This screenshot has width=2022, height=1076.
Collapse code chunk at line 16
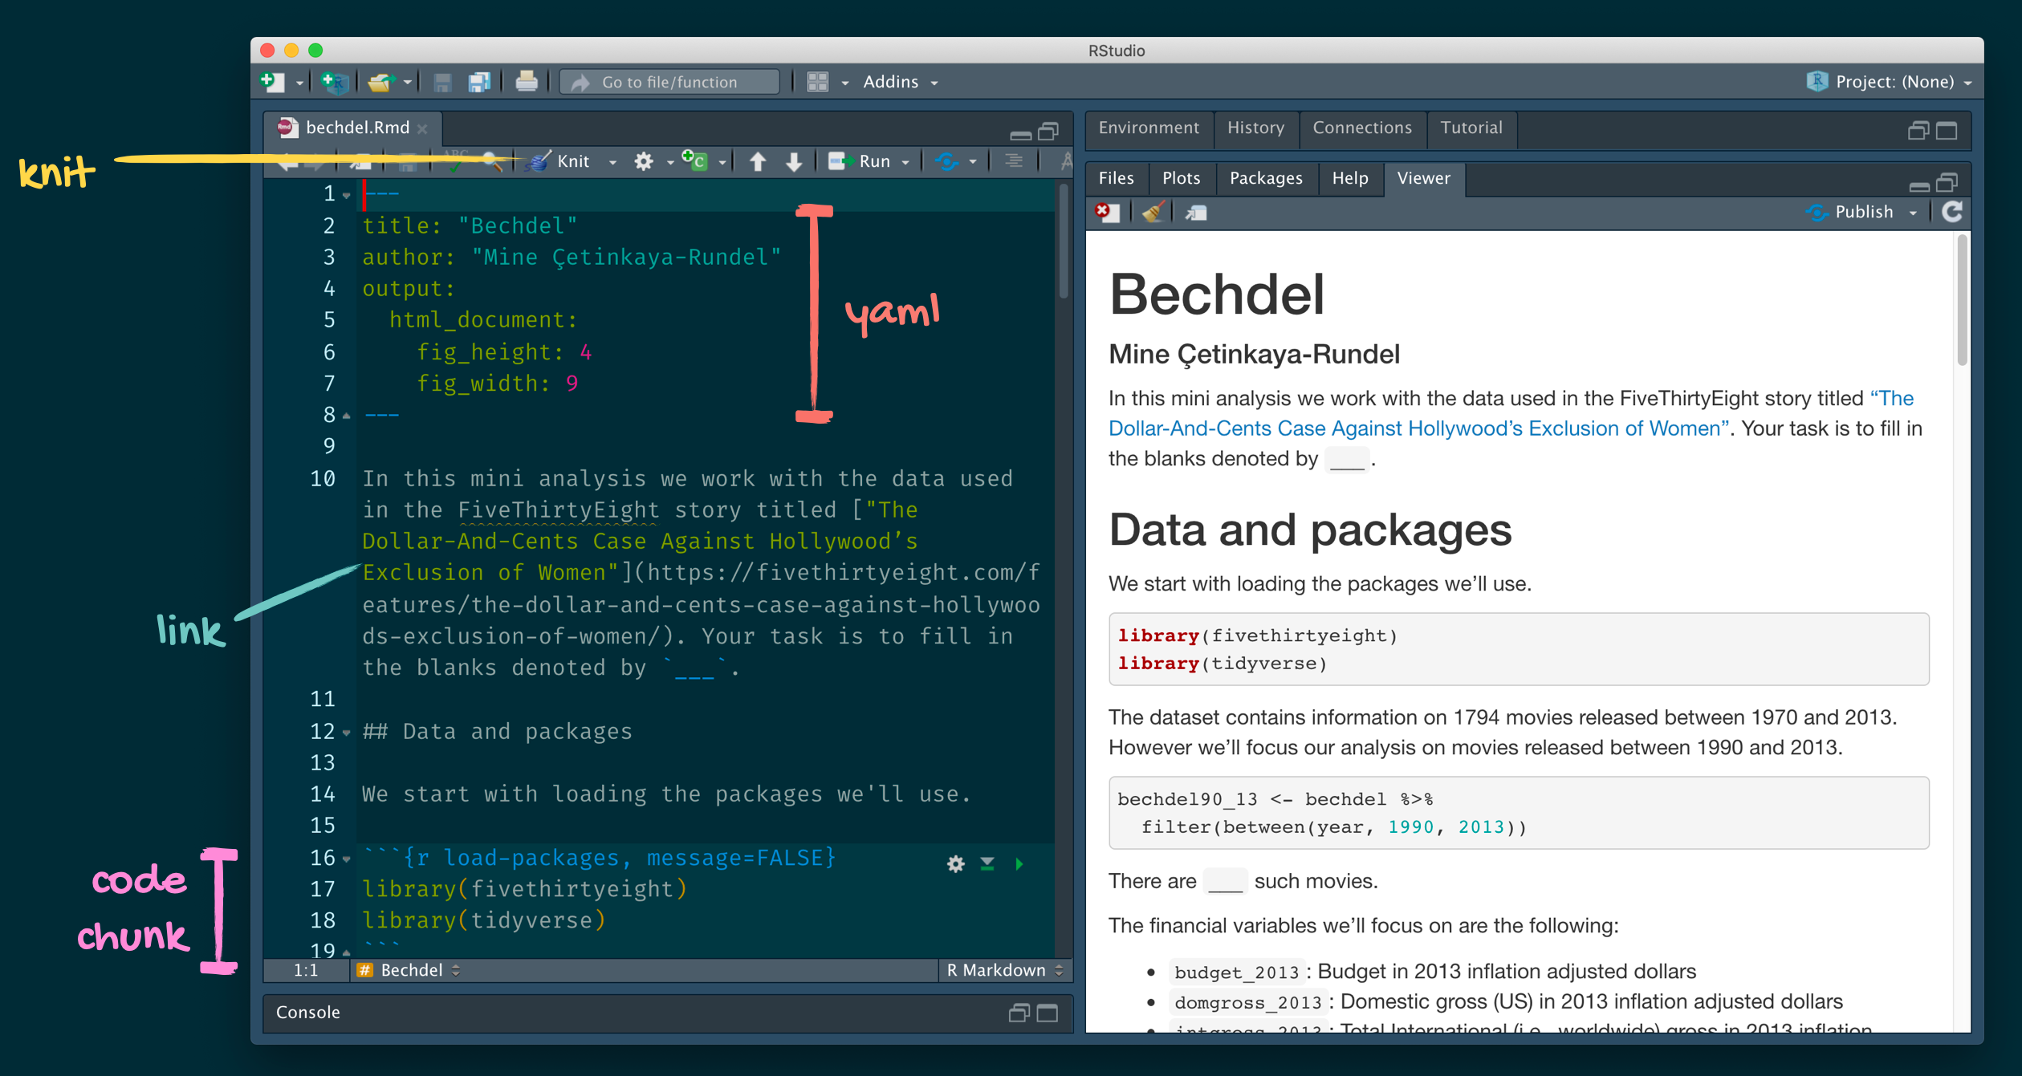(x=347, y=859)
